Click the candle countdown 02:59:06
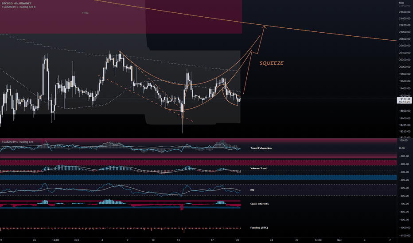 coord(404,102)
